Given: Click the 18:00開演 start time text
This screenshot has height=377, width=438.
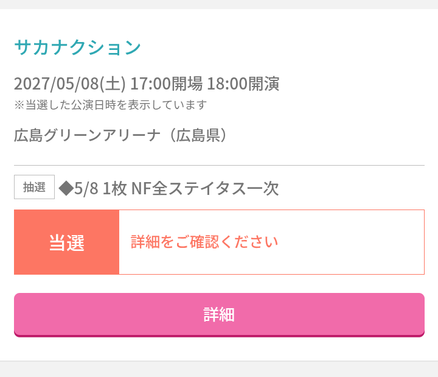Looking at the screenshot, I should 243,83.
